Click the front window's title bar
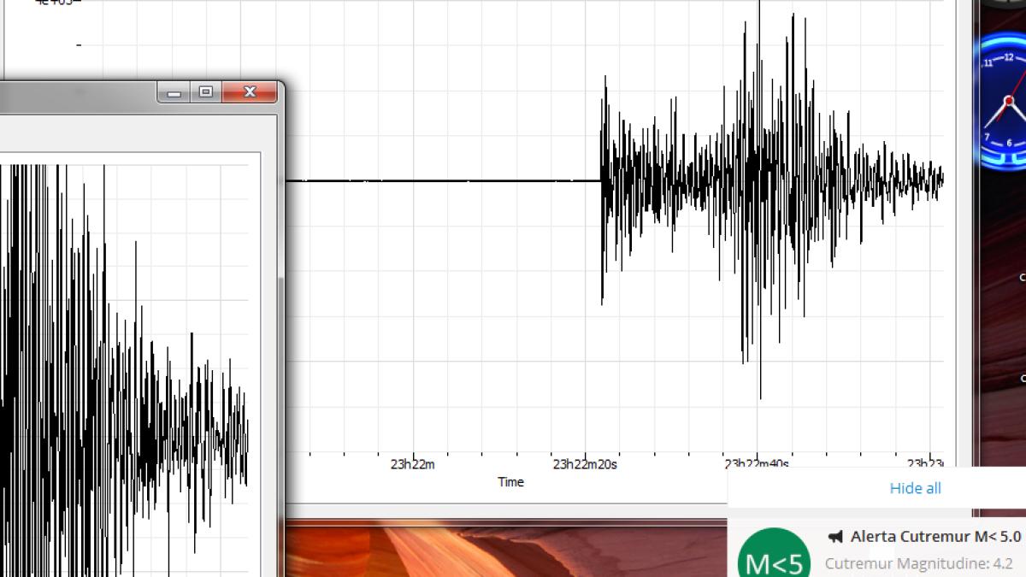 85,92
